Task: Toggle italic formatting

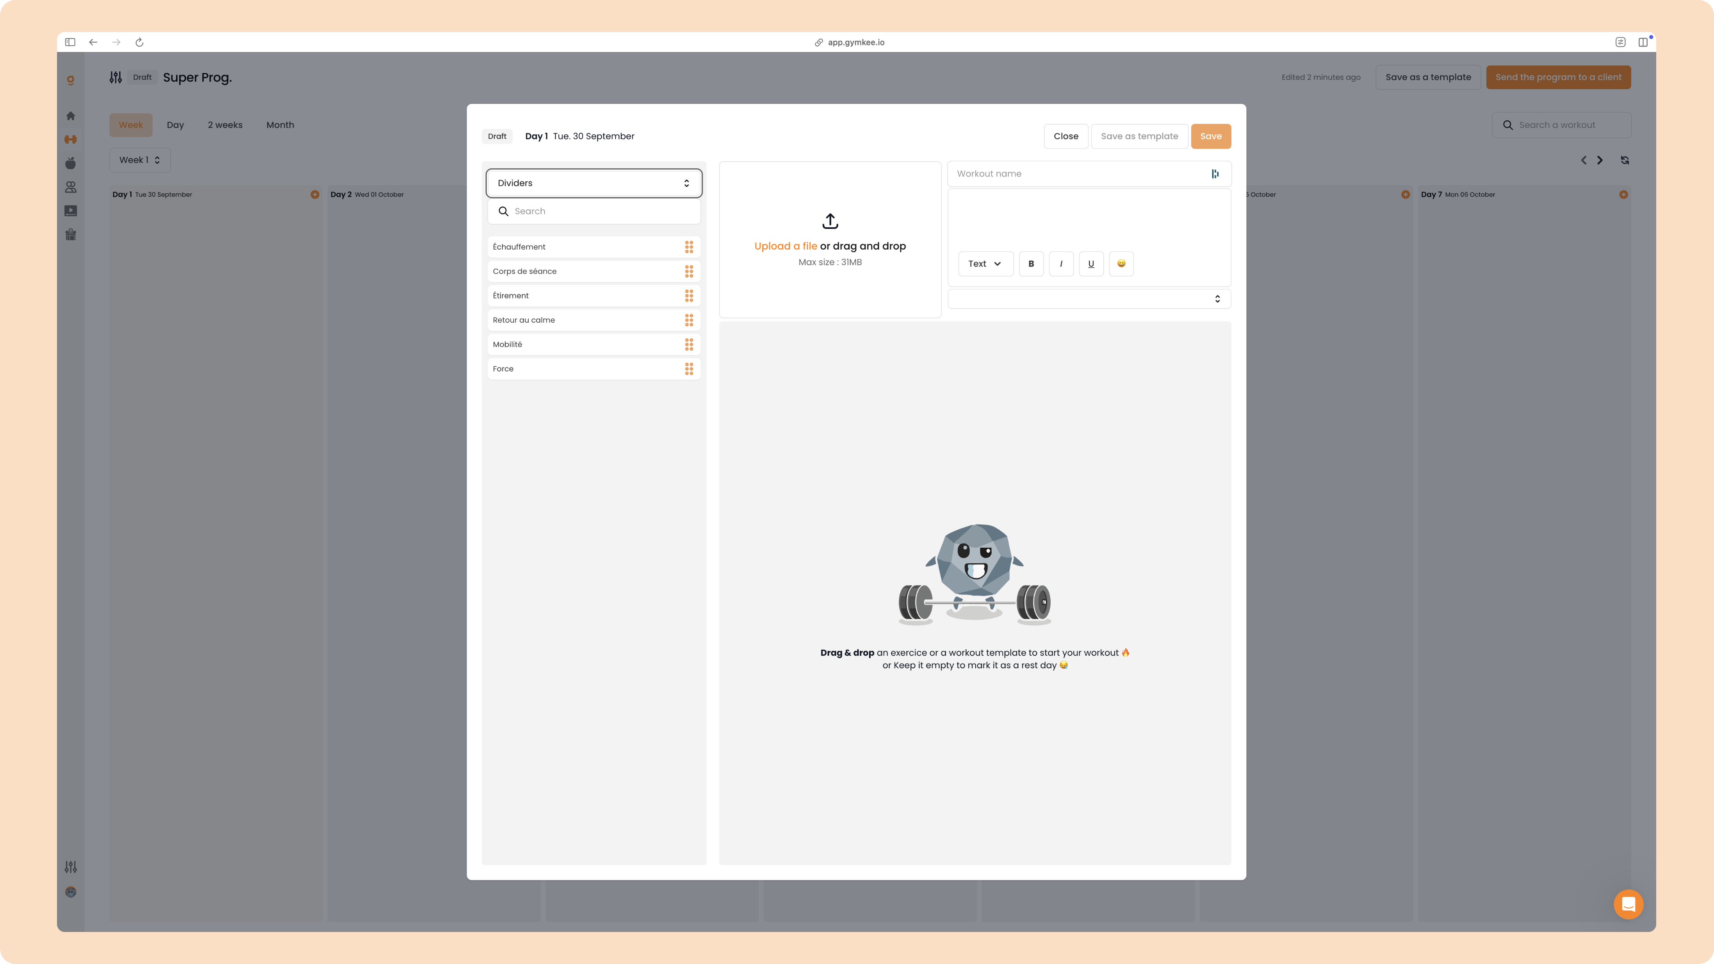Action: tap(1061, 264)
